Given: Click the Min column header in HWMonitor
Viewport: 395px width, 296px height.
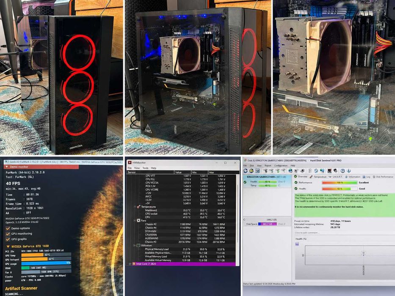Looking at the screenshot, I should 199,173.
